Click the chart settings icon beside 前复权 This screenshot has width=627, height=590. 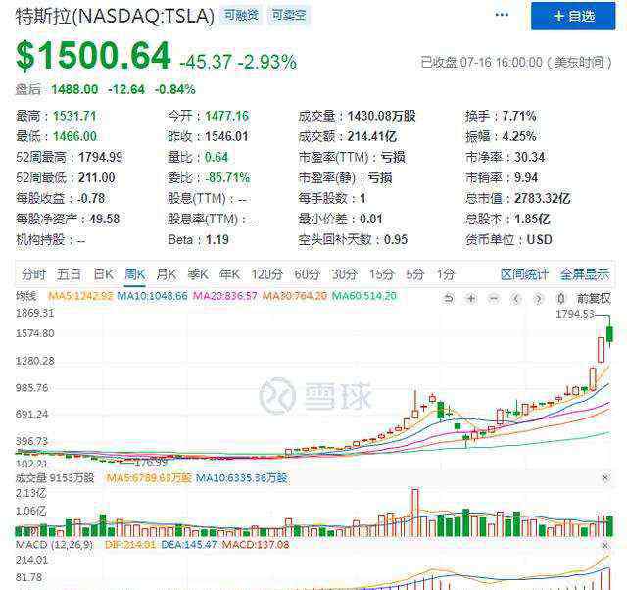click(561, 298)
